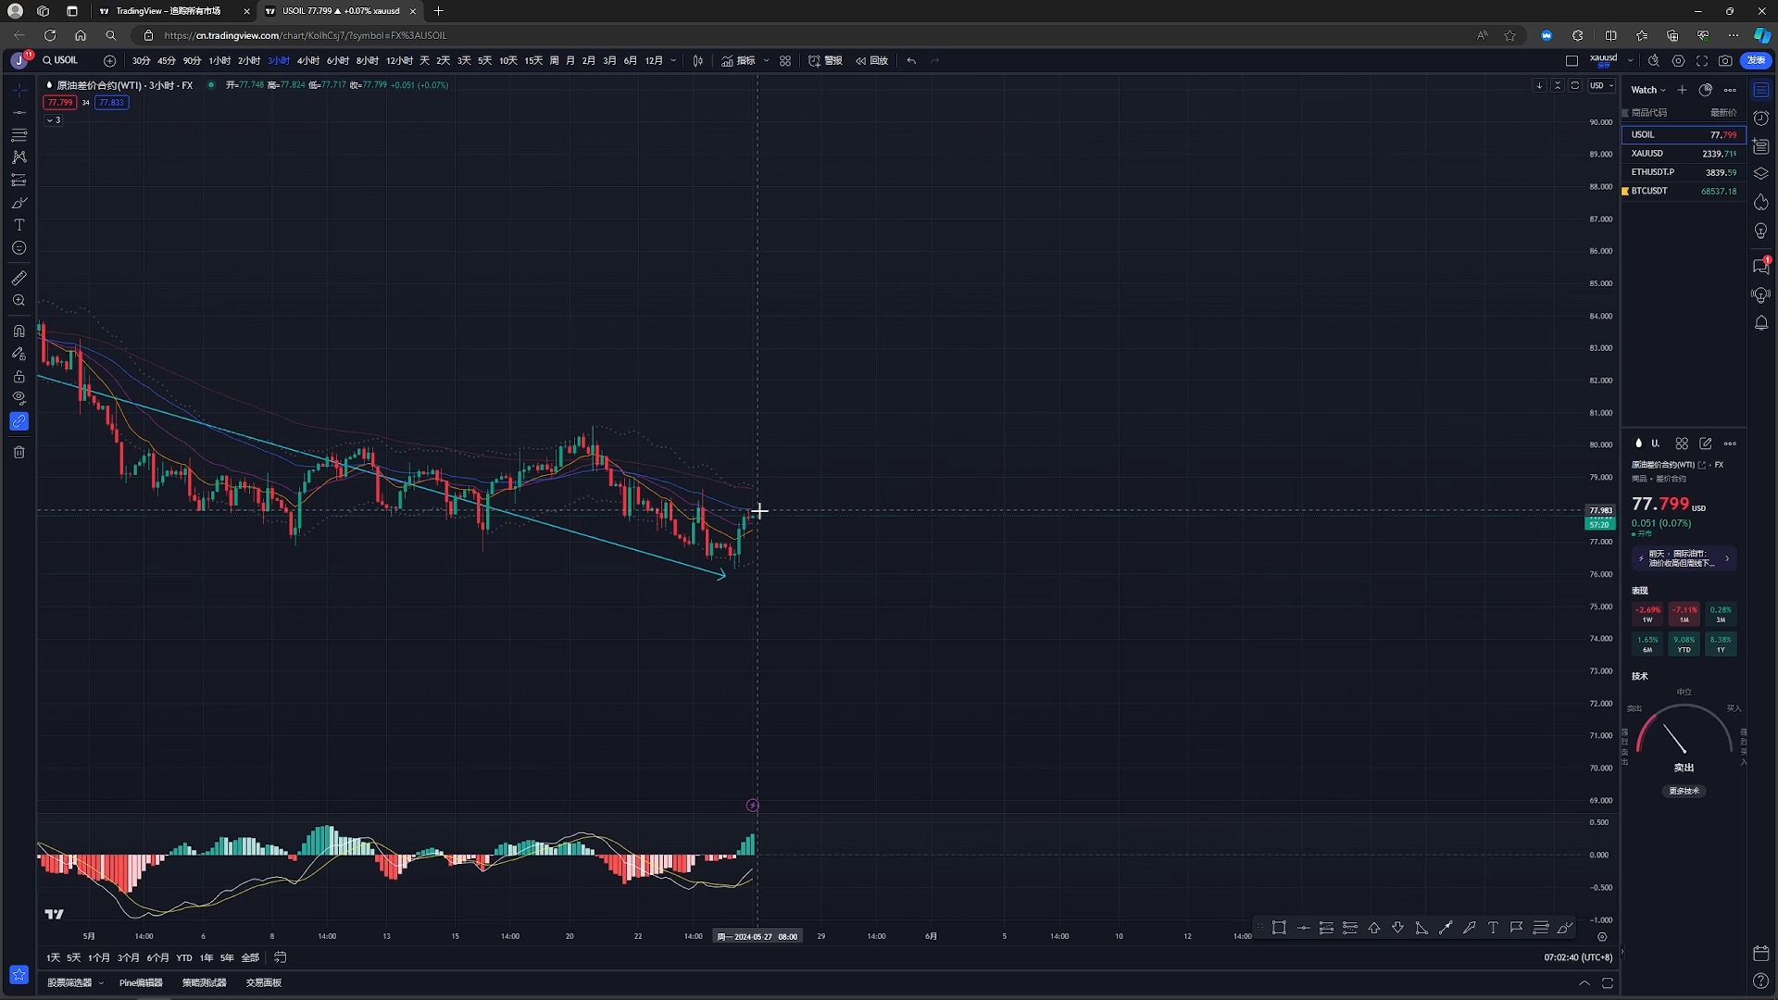
Task: Select the 30分 timeframe
Action: 141,61
